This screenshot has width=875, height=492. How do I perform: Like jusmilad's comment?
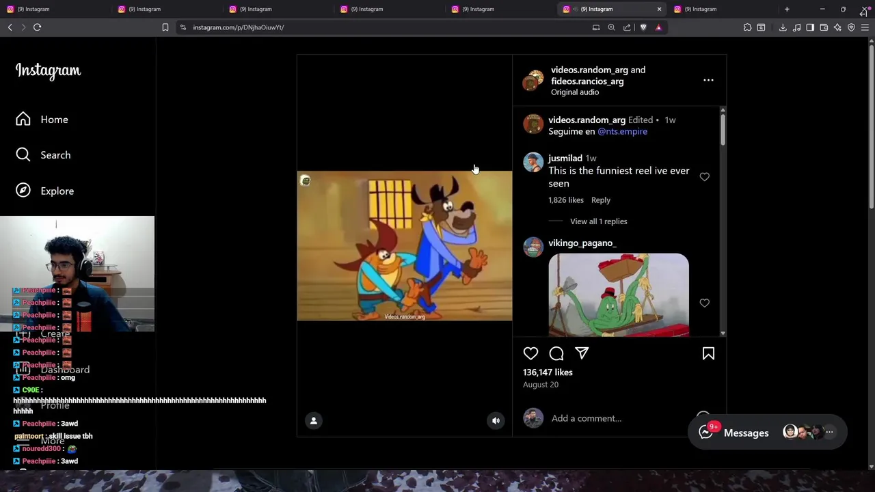[x=705, y=177]
